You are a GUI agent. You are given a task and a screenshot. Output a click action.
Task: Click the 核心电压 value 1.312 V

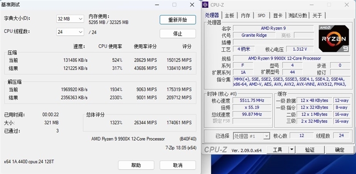pyautogui.click(x=300, y=49)
